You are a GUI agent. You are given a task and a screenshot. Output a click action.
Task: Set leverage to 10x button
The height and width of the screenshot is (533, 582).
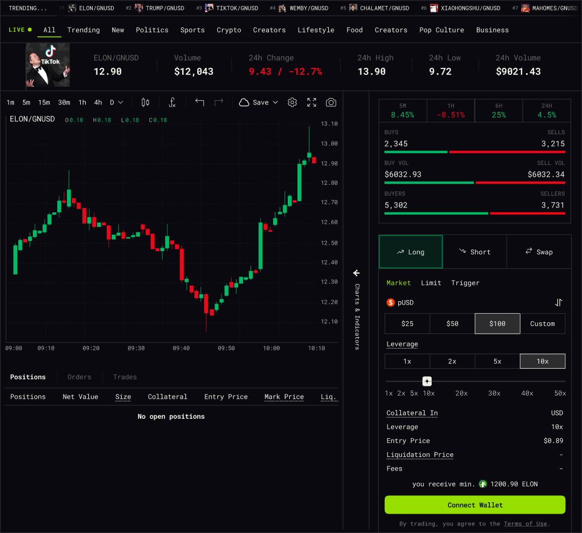click(543, 361)
